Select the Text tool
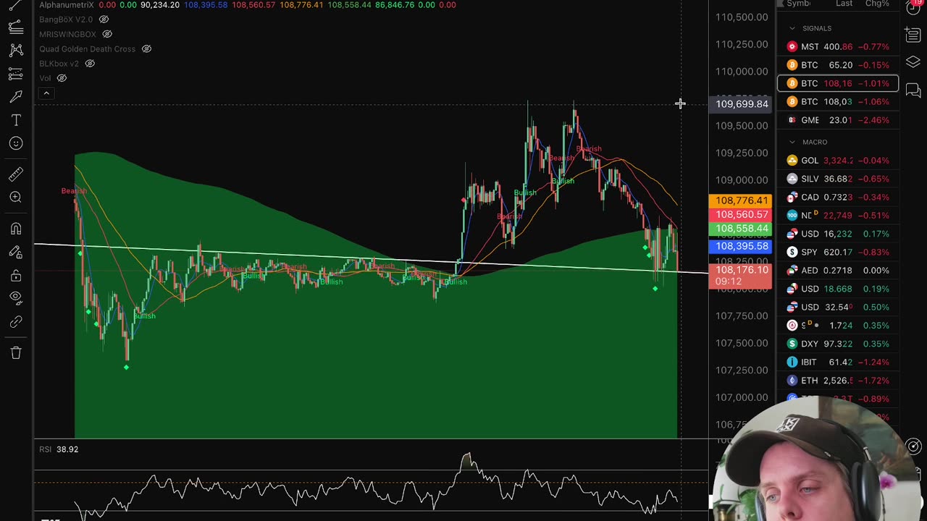Screen dimensions: 927x521 pos(15,120)
